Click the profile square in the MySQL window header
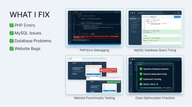This screenshot has width=192, height=107. (x=178, y=13)
